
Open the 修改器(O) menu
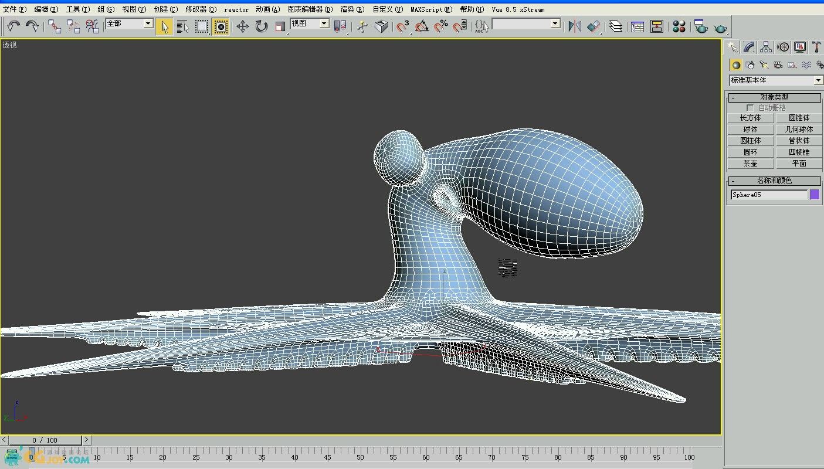coord(201,9)
